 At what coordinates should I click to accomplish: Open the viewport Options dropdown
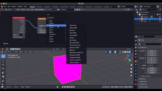pyautogui.click(x=129, y=49)
